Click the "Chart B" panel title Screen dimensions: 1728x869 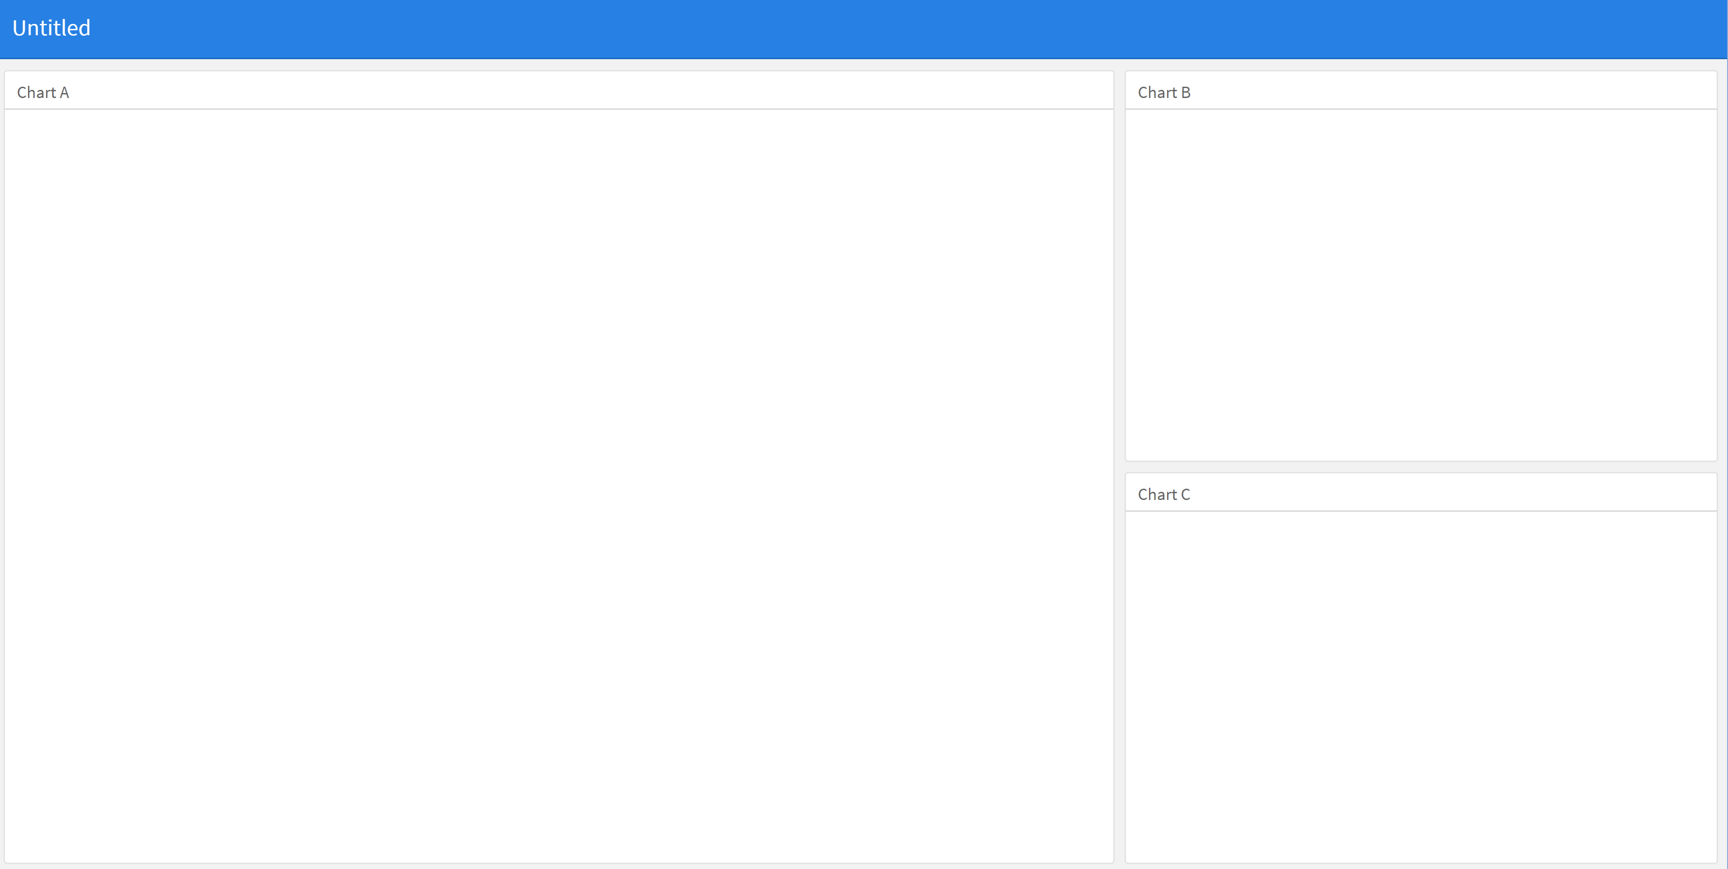click(1164, 93)
